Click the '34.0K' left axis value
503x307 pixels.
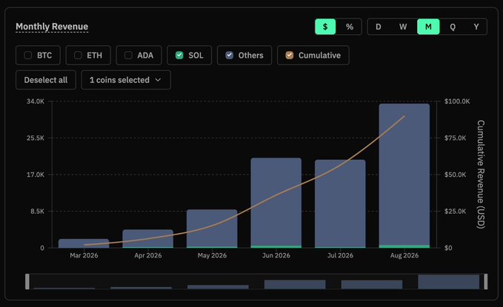pyautogui.click(x=36, y=101)
